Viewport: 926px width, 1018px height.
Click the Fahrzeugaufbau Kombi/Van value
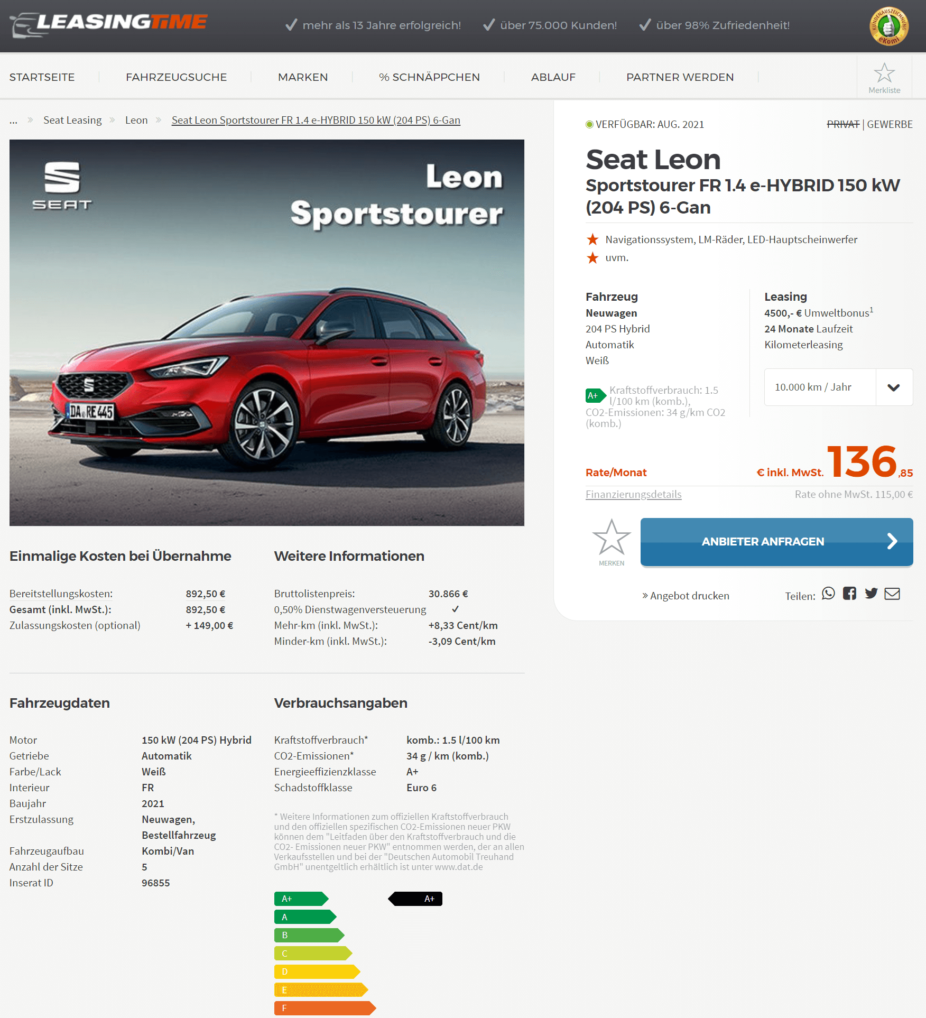(x=168, y=851)
